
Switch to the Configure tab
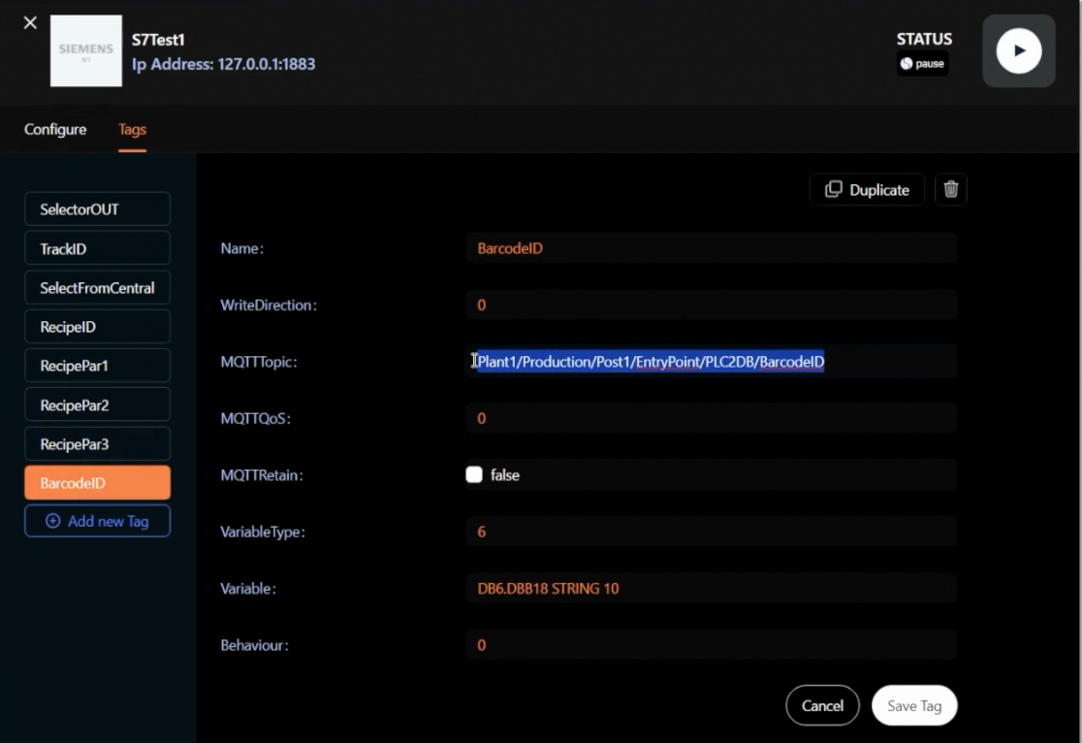click(x=55, y=129)
